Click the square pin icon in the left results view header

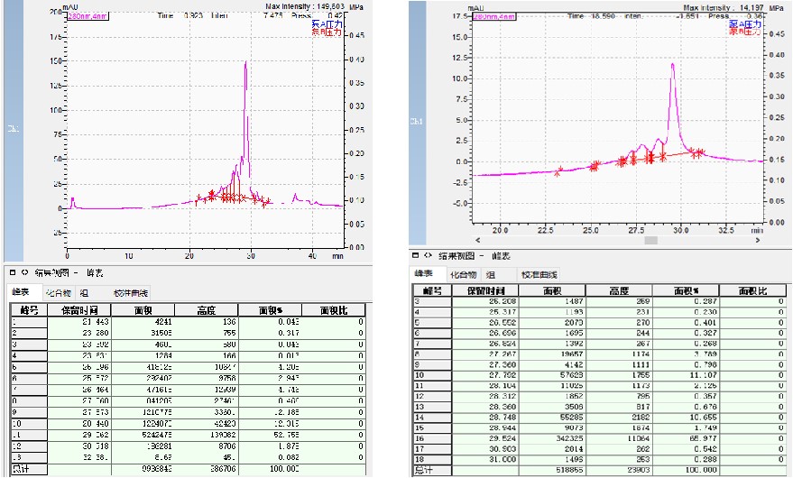(11, 271)
